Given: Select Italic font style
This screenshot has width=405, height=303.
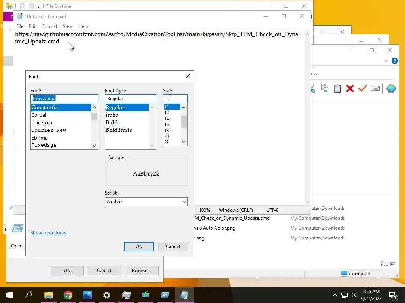Looking at the screenshot, I should (x=127, y=115).
